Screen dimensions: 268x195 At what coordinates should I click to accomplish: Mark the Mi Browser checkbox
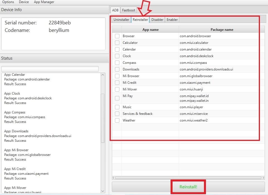tap(117, 76)
